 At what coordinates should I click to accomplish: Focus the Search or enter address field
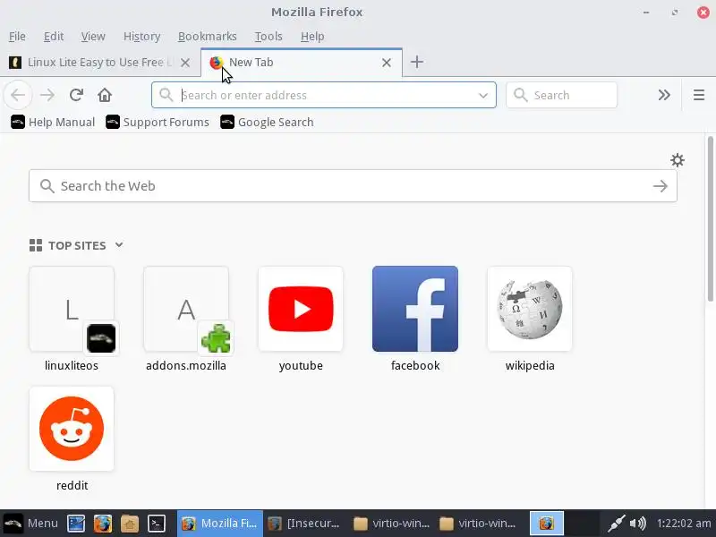pos(324,95)
